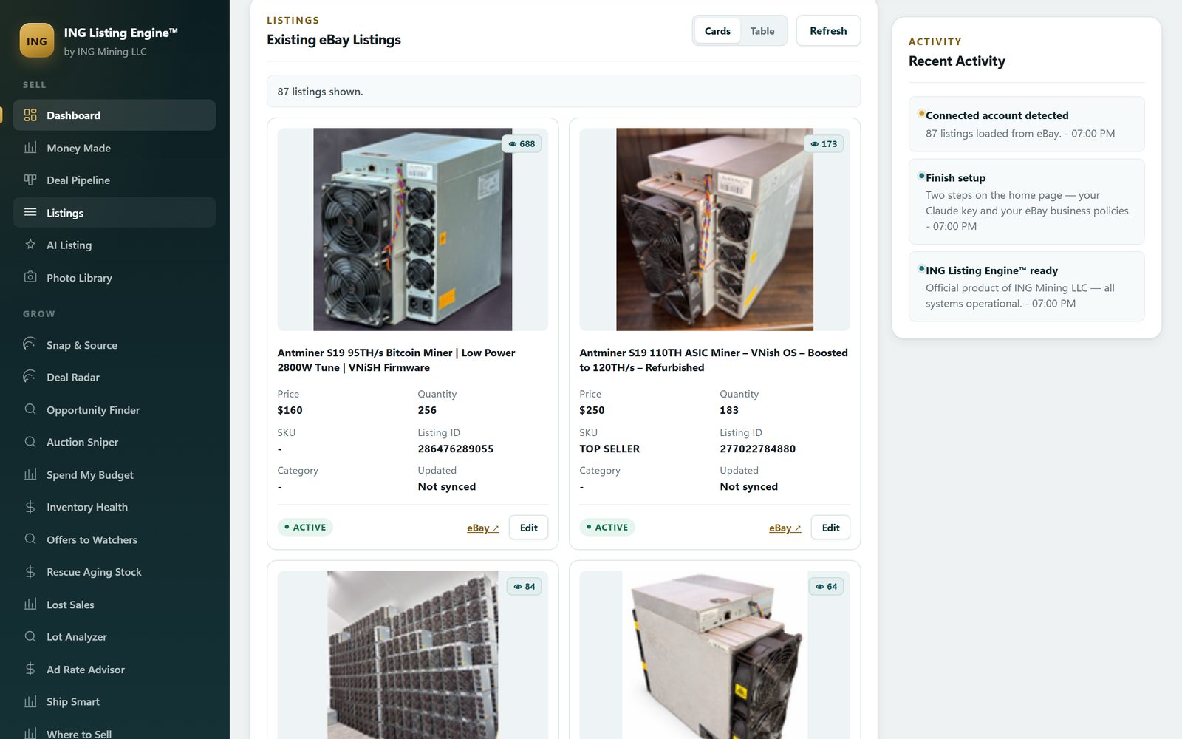This screenshot has height=739, width=1182.
Task: Click the Deal Radar icon
Action: pos(30,377)
